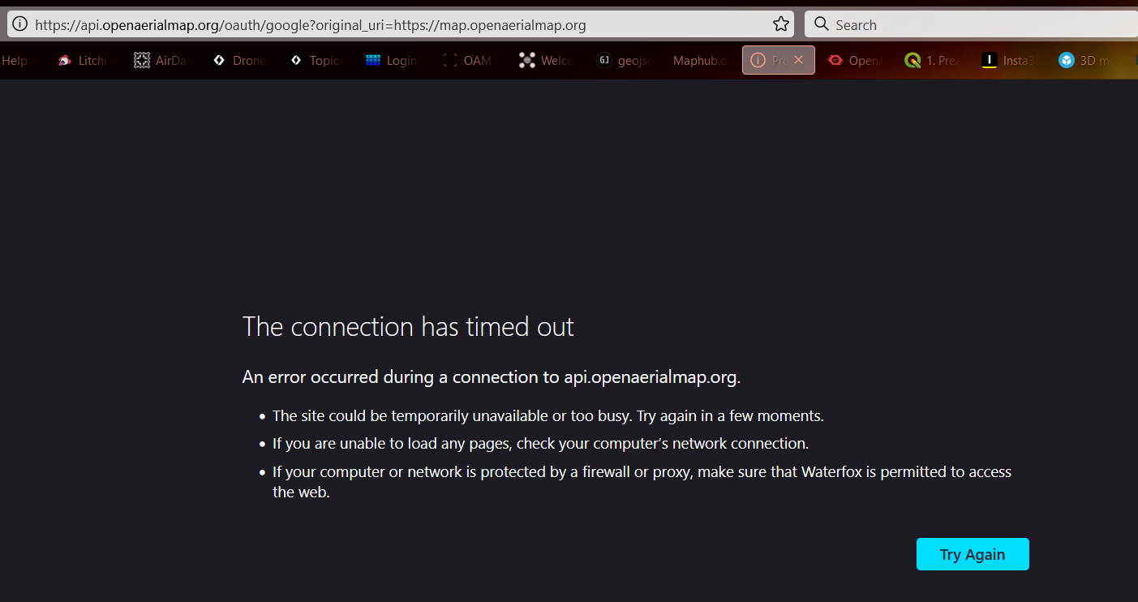Select the AirData bookmark icon
1138x602 pixels.
[x=141, y=59]
